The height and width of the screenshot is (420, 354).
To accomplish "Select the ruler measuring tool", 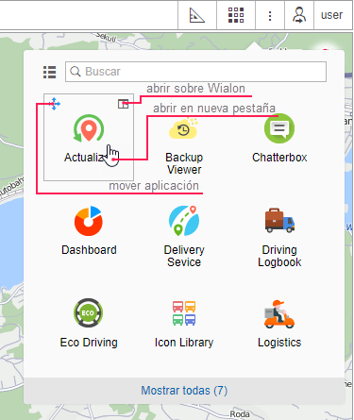I will click(197, 15).
